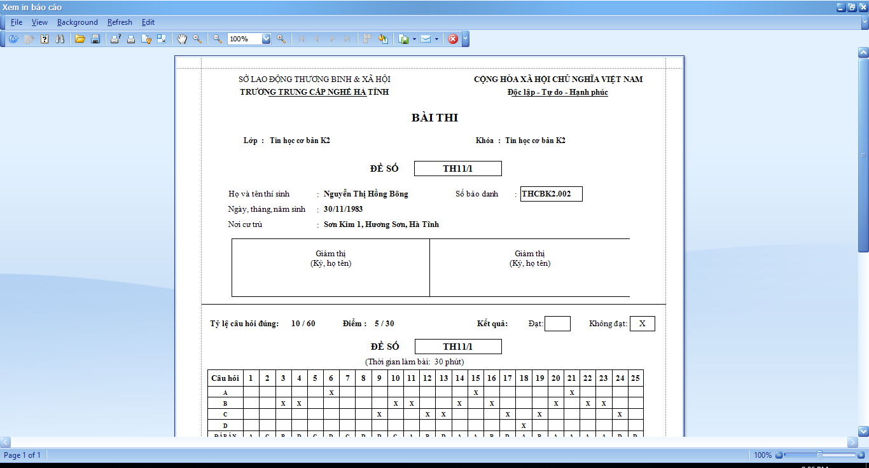Close the preview with the red X icon
The width and height of the screenshot is (869, 468).
[x=453, y=39]
